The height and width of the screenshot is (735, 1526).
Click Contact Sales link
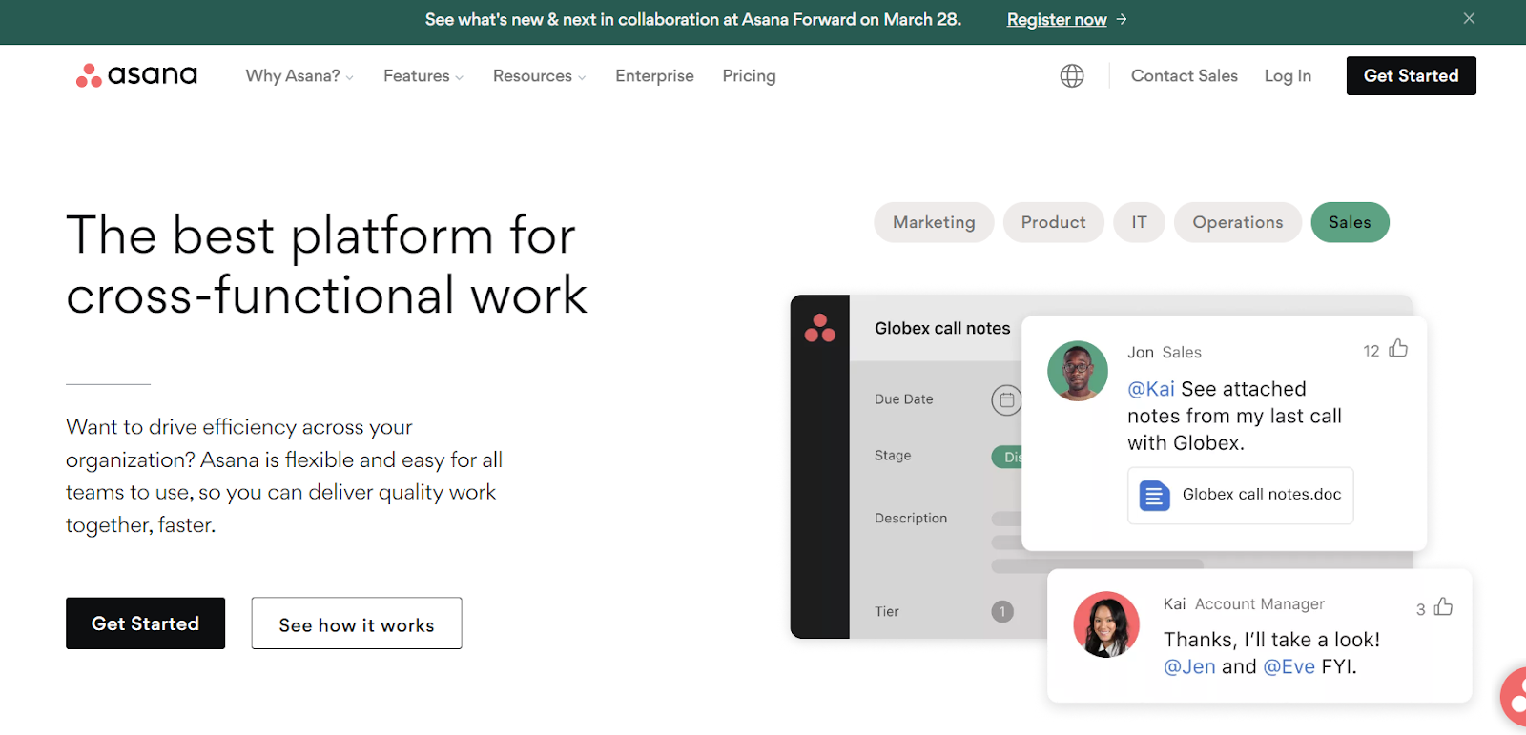[1184, 76]
